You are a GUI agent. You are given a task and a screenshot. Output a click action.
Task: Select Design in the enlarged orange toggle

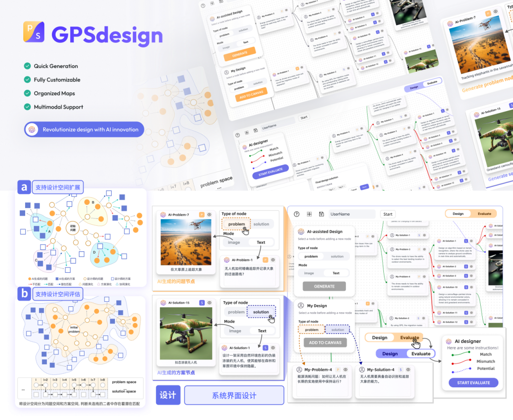tap(380, 337)
